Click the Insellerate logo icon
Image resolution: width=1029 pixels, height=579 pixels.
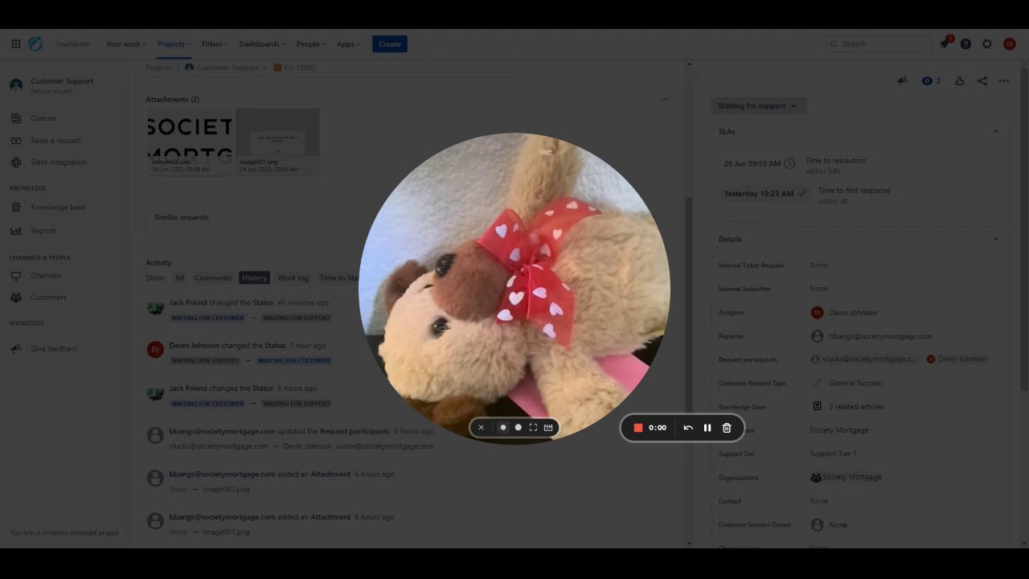pyautogui.click(x=35, y=44)
